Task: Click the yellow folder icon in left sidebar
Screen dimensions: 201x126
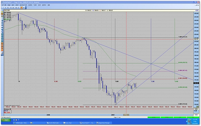Action: tap(2, 12)
